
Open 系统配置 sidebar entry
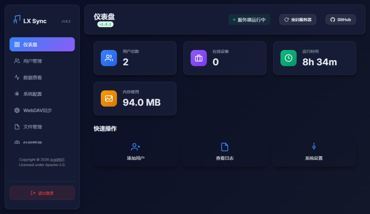pos(42,94)
